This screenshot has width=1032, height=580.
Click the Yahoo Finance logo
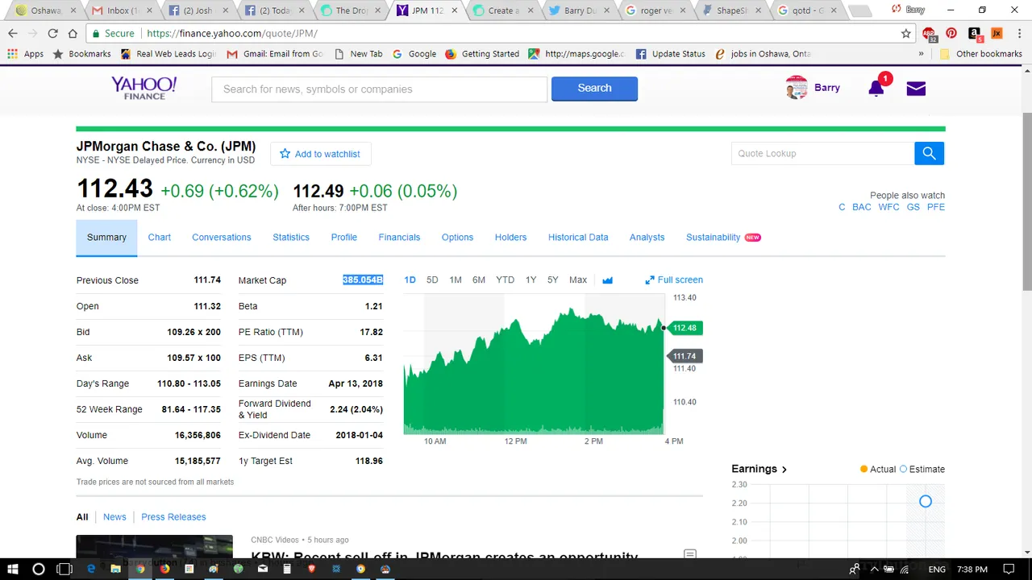[144, 89]
